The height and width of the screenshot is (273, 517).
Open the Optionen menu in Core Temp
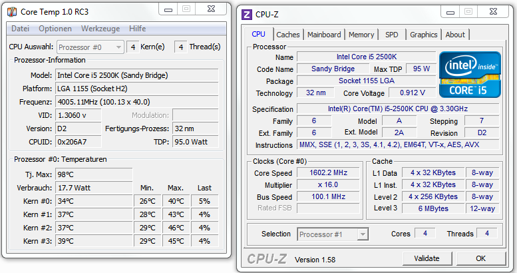tap(55, 29)
